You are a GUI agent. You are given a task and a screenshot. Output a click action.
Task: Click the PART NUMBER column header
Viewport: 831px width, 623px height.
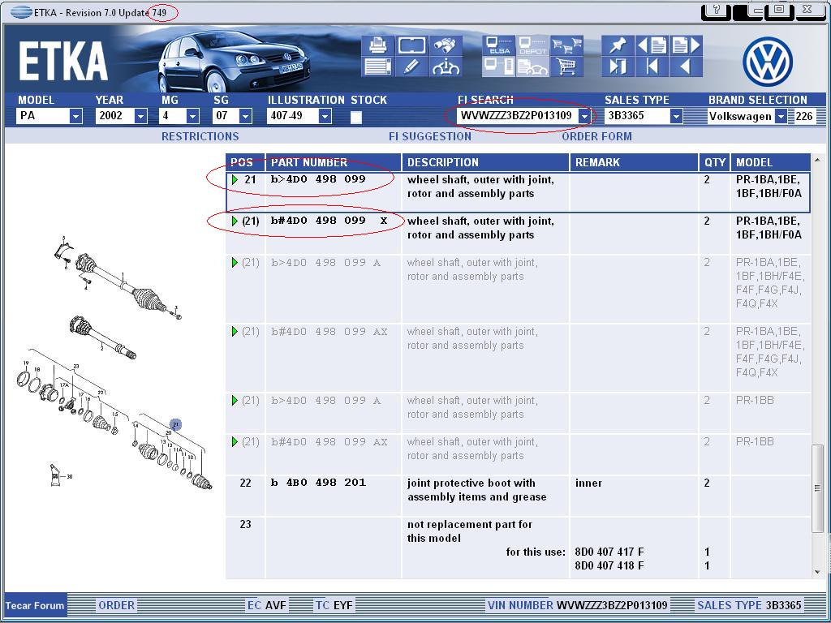pyautogui.click(x=334, y=162)
